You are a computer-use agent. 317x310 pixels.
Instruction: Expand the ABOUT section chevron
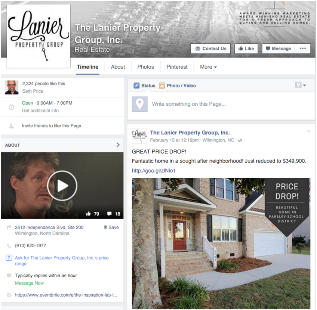[x=118, y=145]
